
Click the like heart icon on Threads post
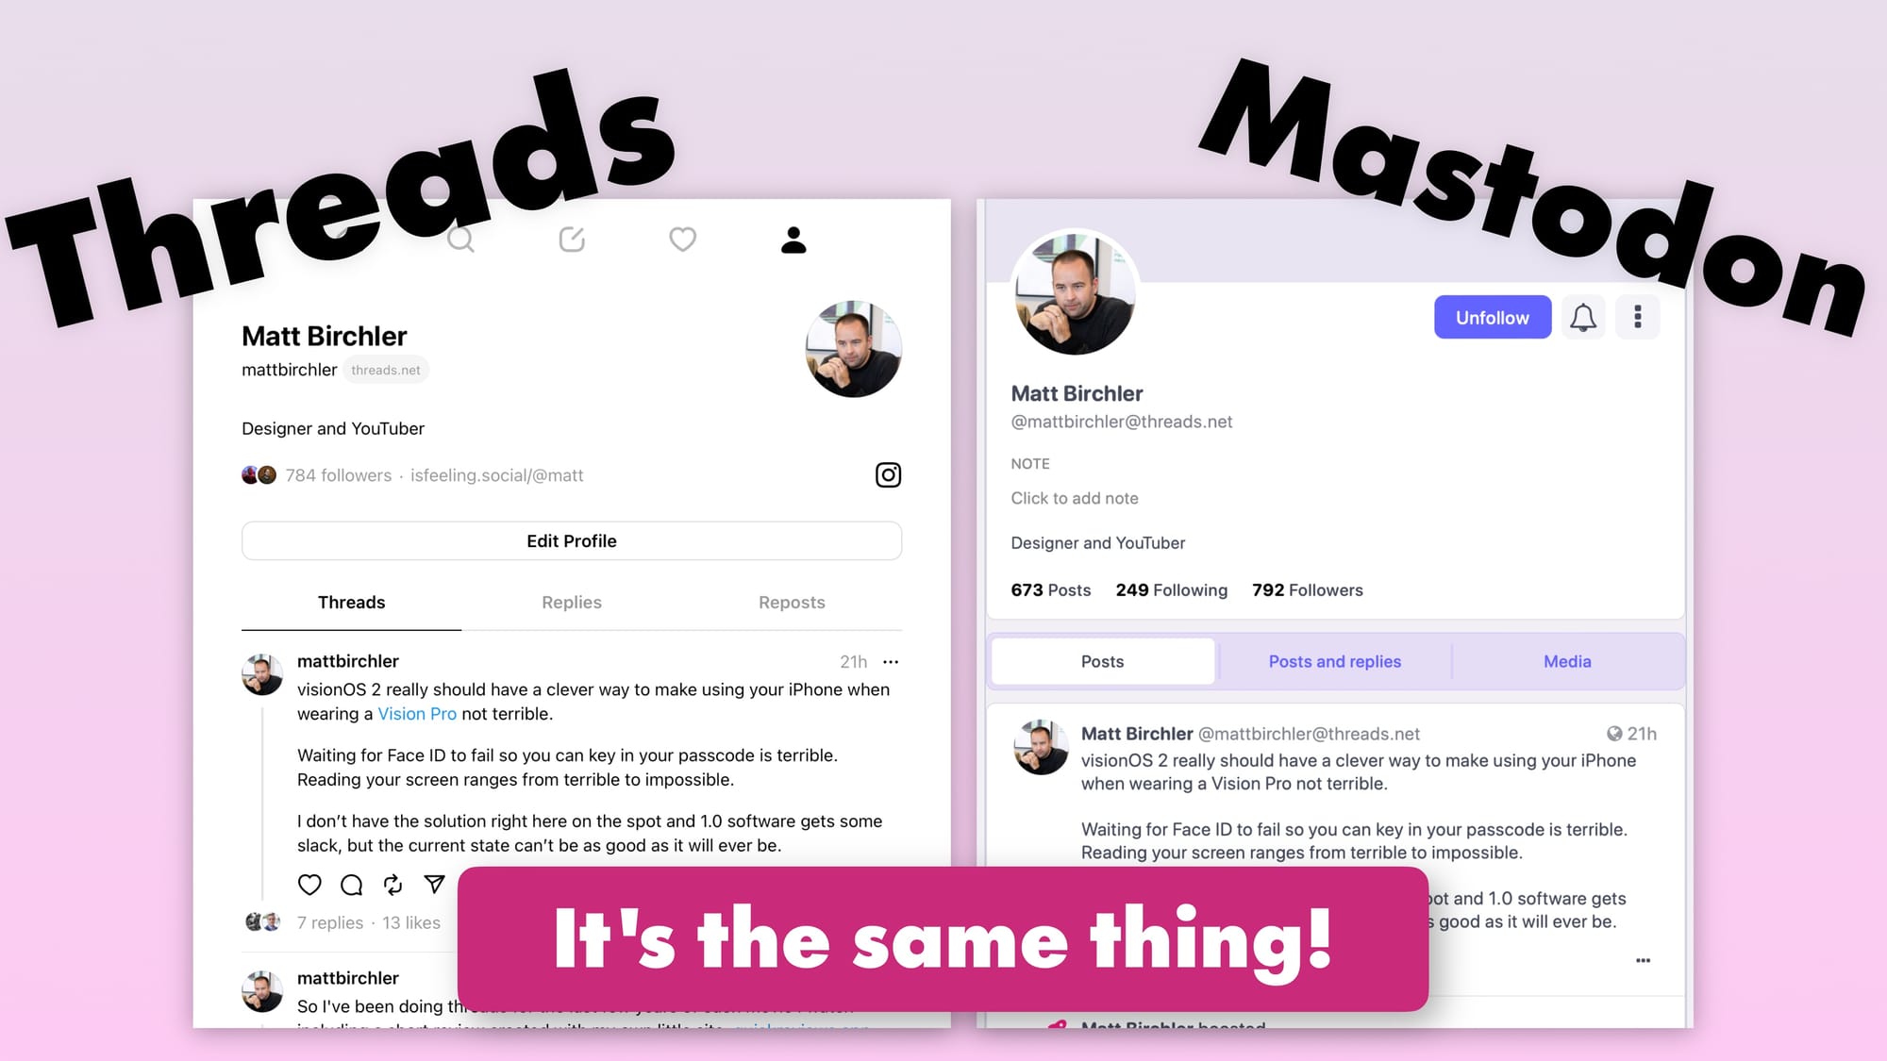coord(308,884)
